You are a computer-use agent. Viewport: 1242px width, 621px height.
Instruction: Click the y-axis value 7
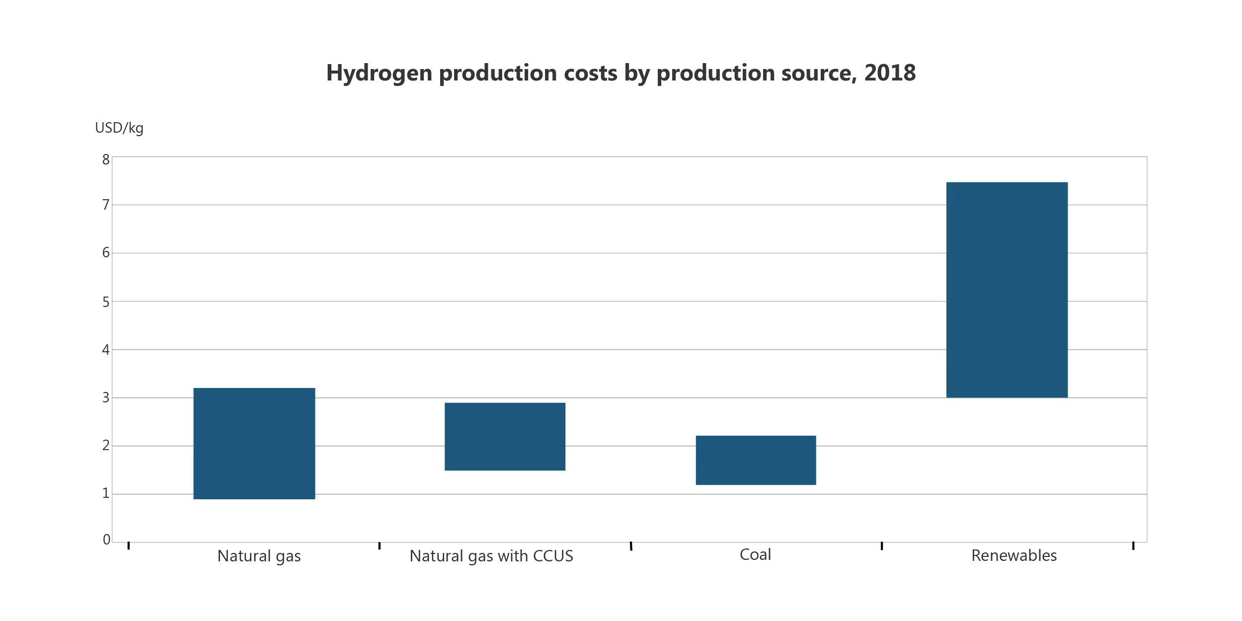click(x=106, y=205)
